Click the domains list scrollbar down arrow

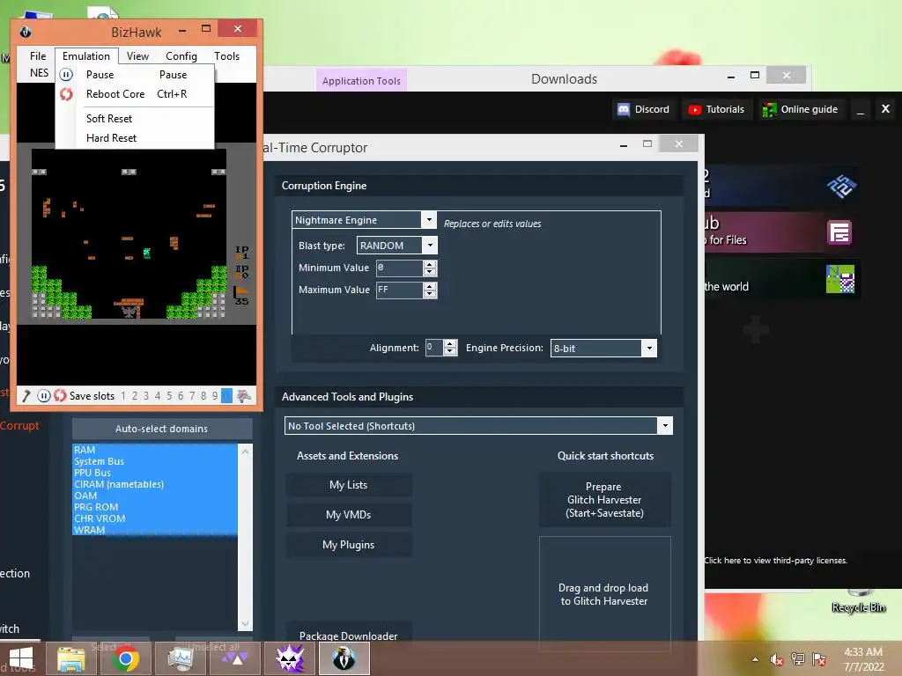245,624
